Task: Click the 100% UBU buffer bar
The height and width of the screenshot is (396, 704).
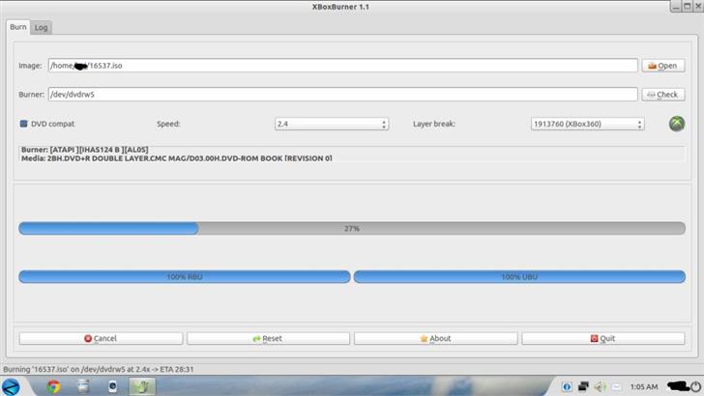Action: (519, 276)
